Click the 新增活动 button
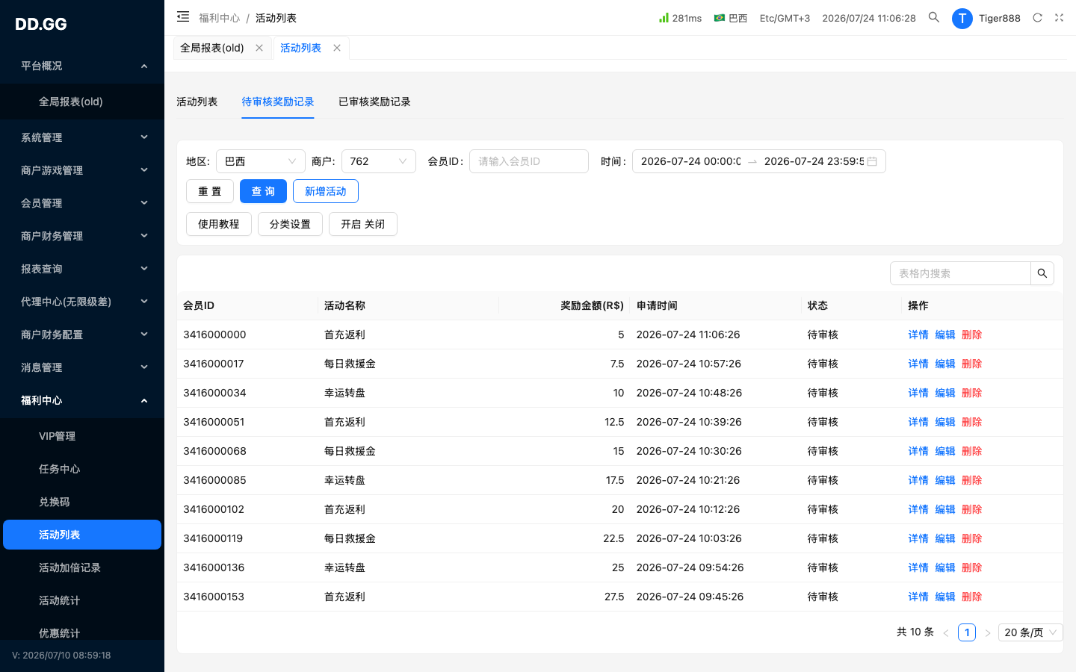 (x=326, y=191)
